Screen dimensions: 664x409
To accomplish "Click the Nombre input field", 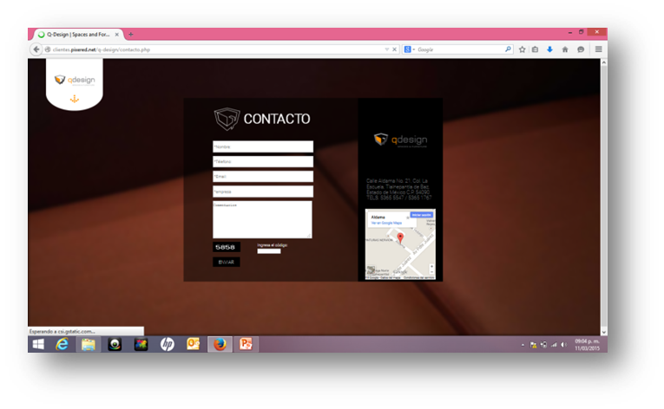I will [262, 146].
